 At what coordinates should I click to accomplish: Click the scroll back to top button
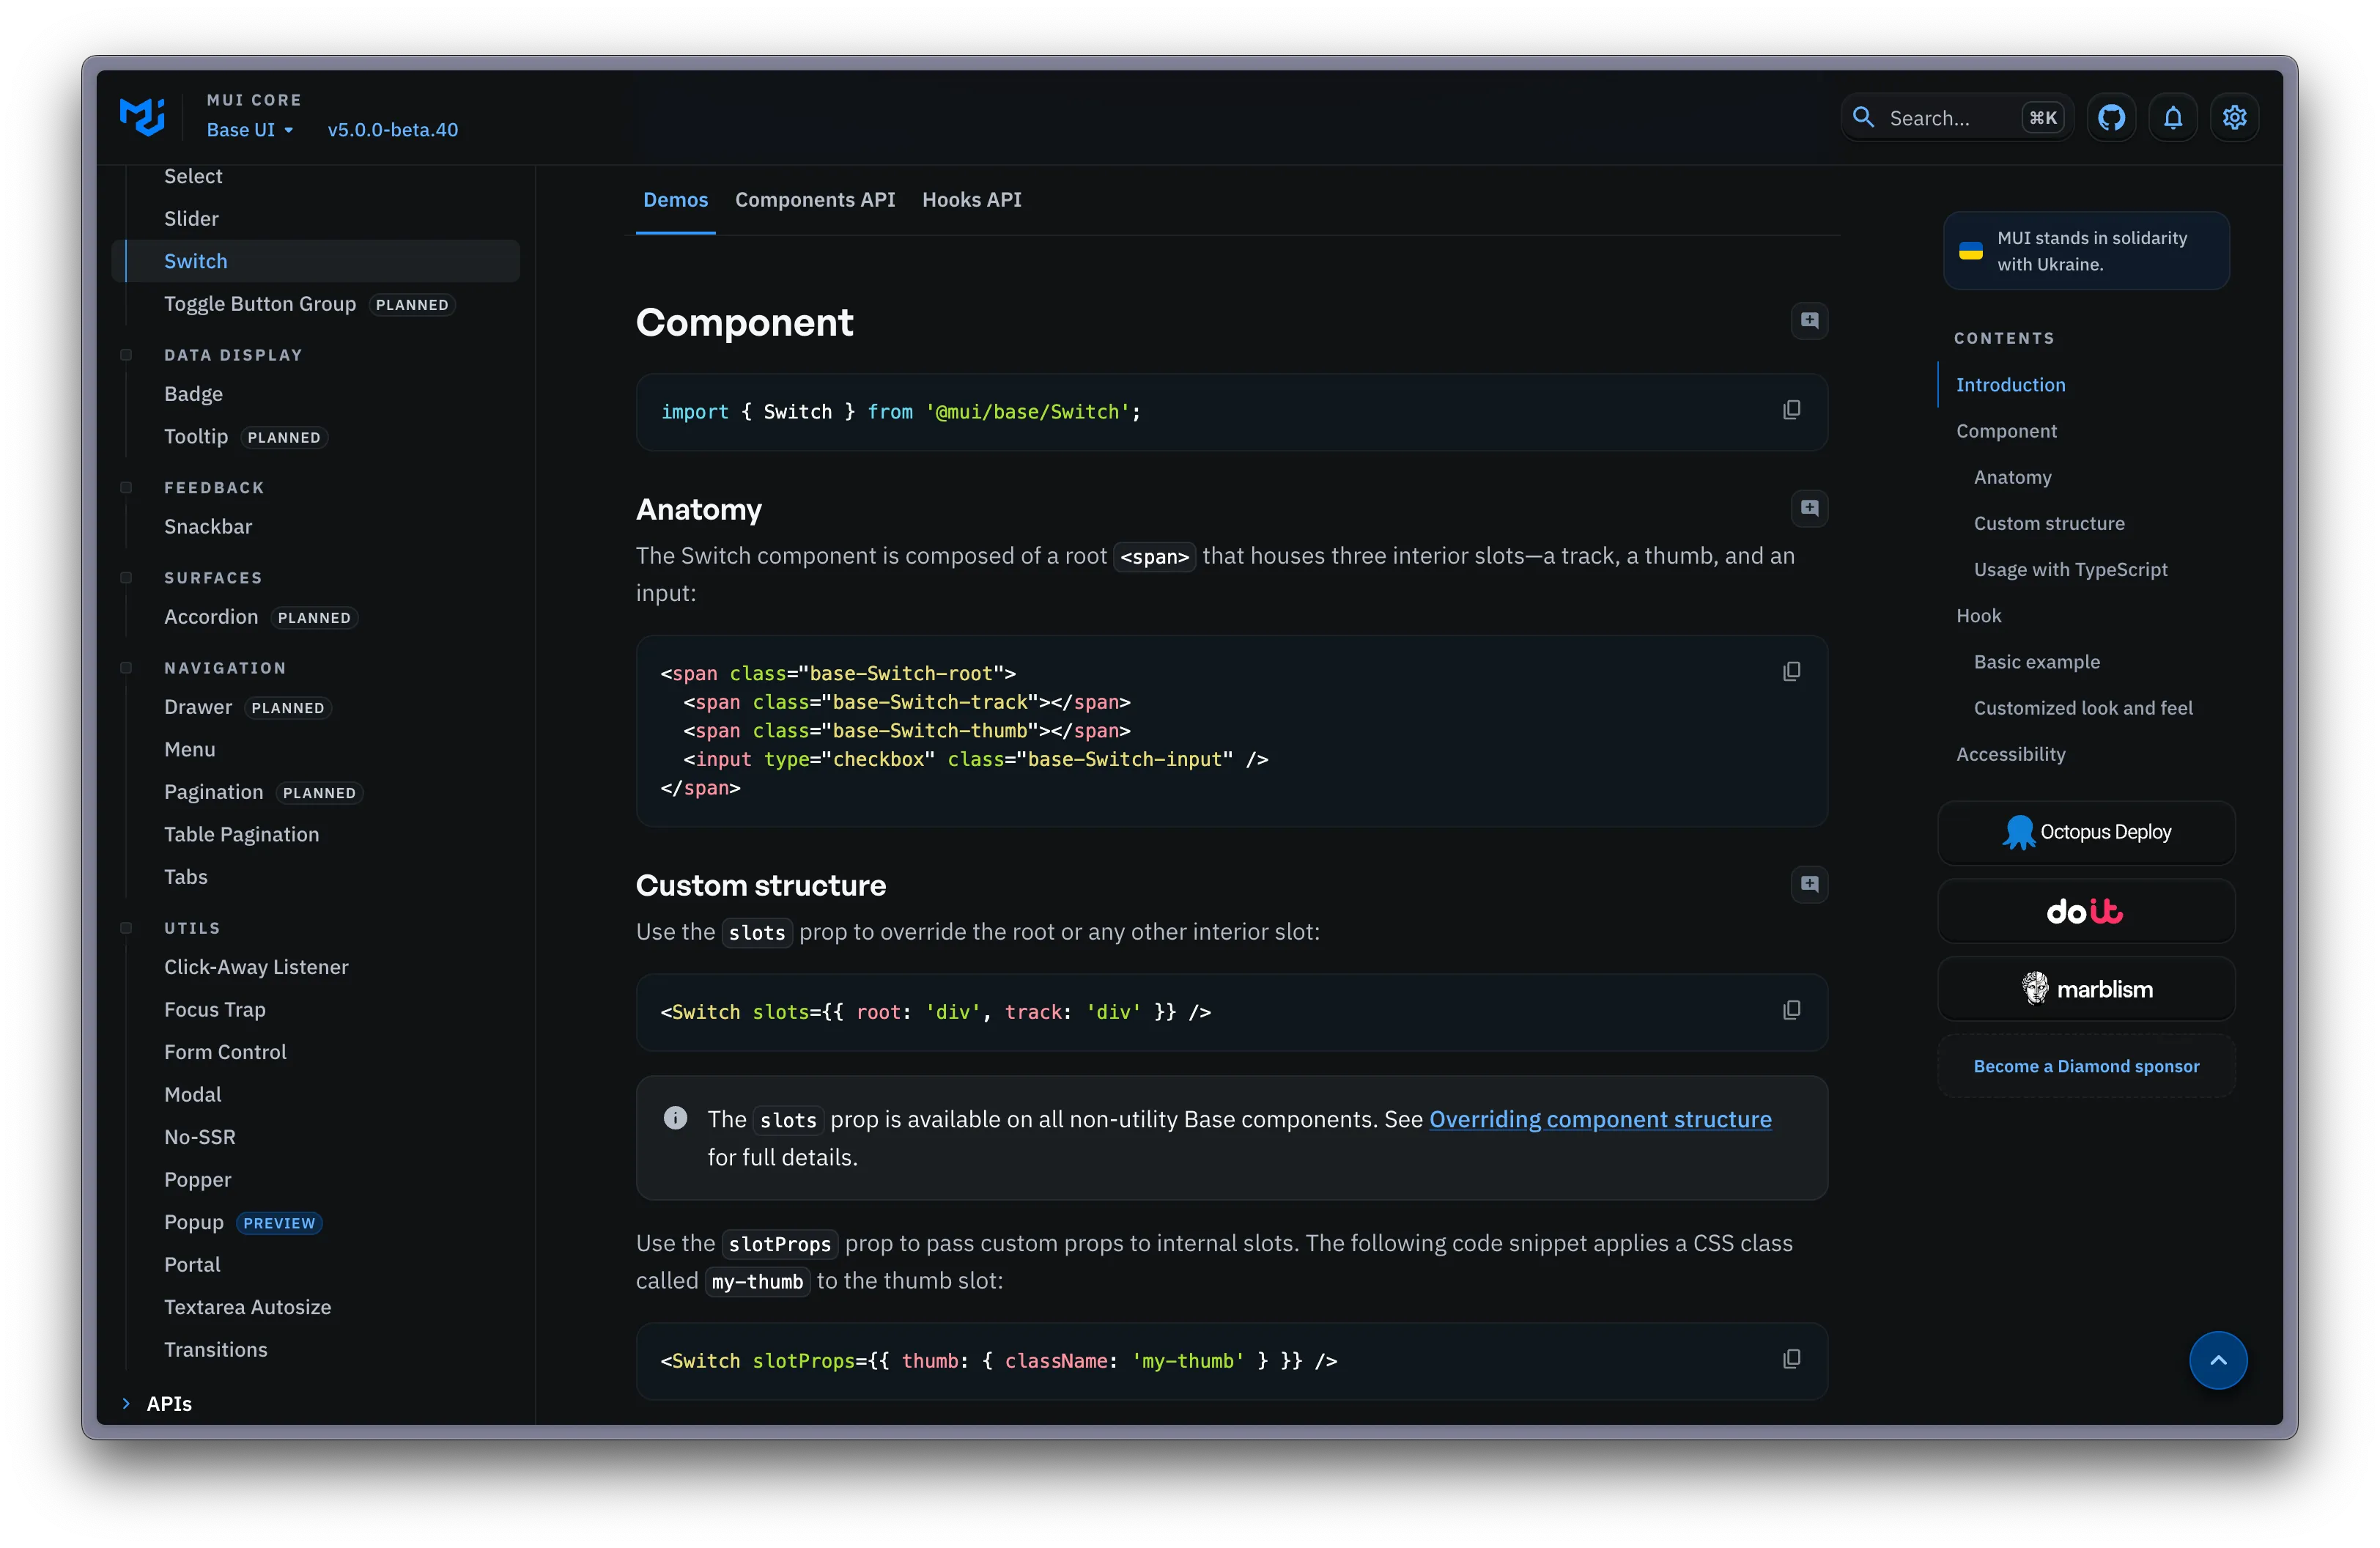tap(2217, 1360)
